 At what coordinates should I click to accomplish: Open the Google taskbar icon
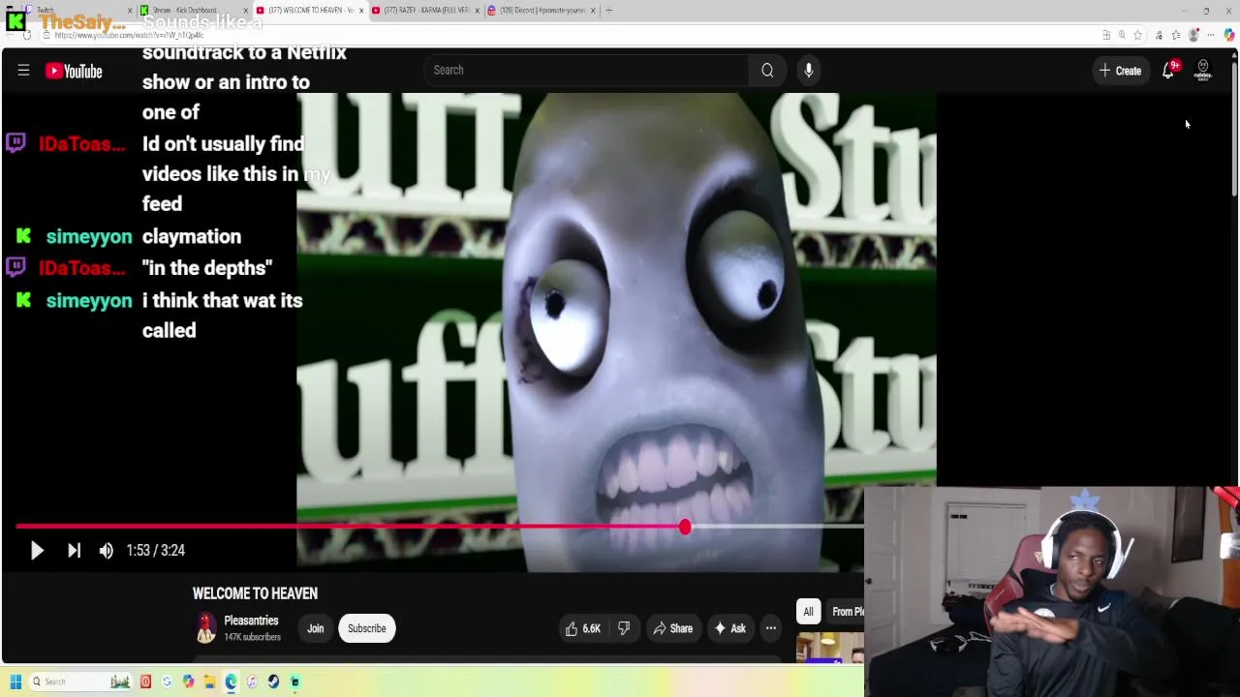(x=167, y=682)
